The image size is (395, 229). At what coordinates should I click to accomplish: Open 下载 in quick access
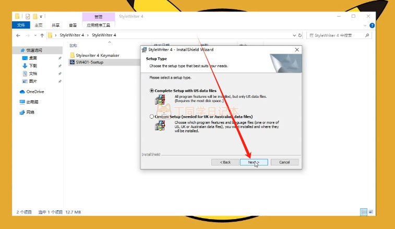(33, 66)
